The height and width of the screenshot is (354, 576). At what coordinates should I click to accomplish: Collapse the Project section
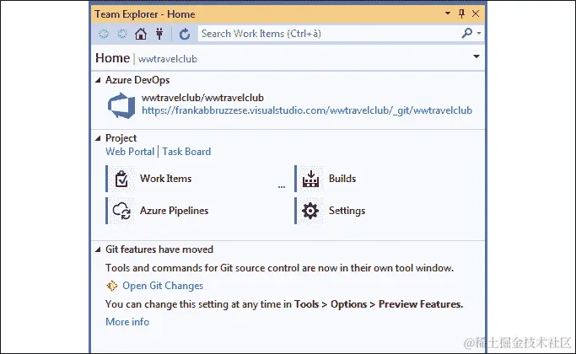point(98,138)
